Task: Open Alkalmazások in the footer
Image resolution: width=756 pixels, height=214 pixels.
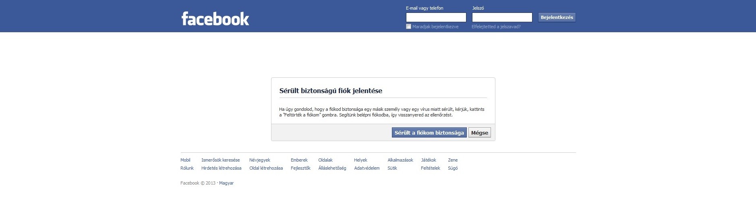Action: (x=400, y=160)
